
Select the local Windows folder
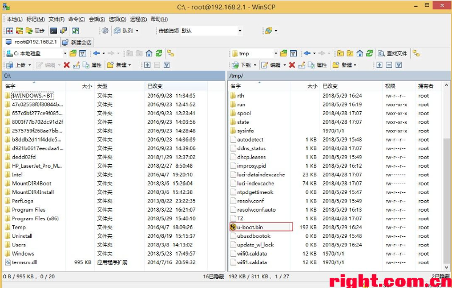coord(23,253)
